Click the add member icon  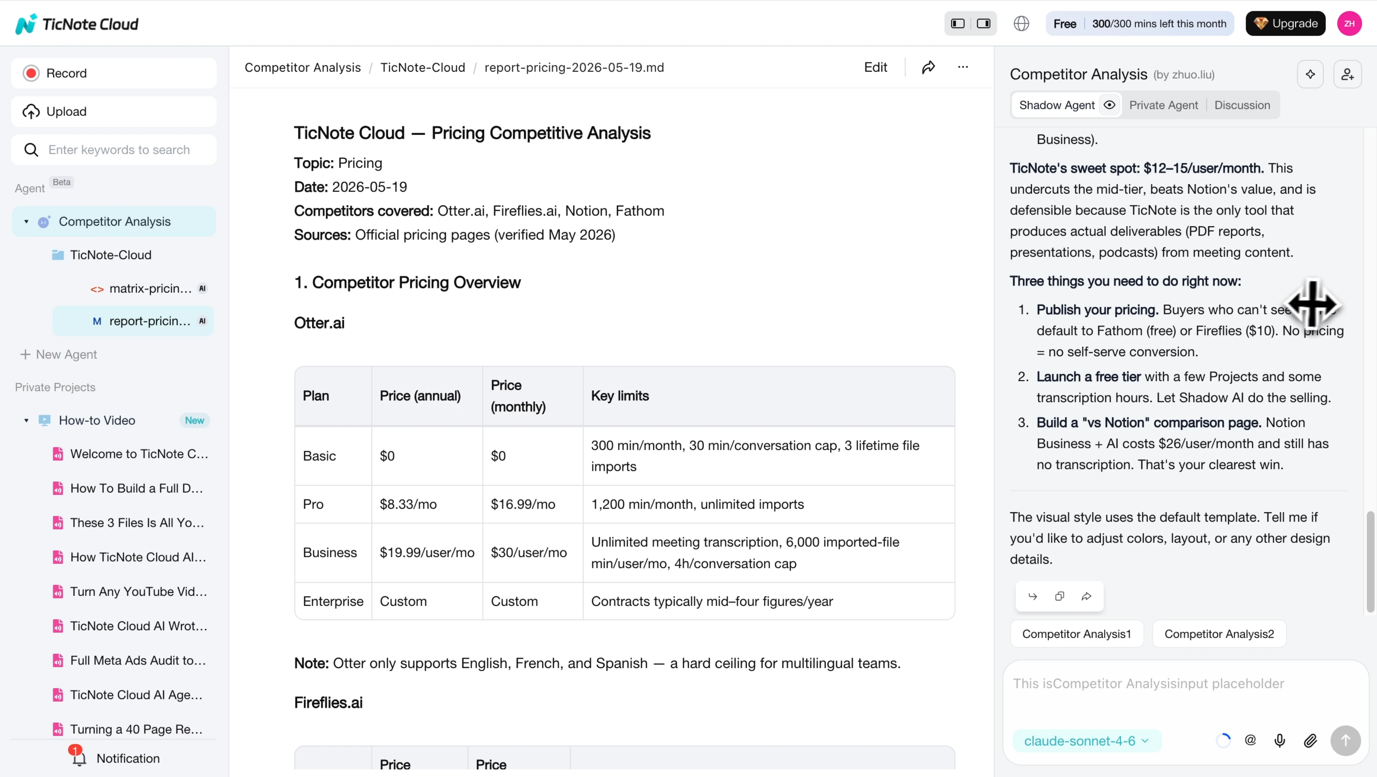pyautogui.click(x=1347, y=74)
